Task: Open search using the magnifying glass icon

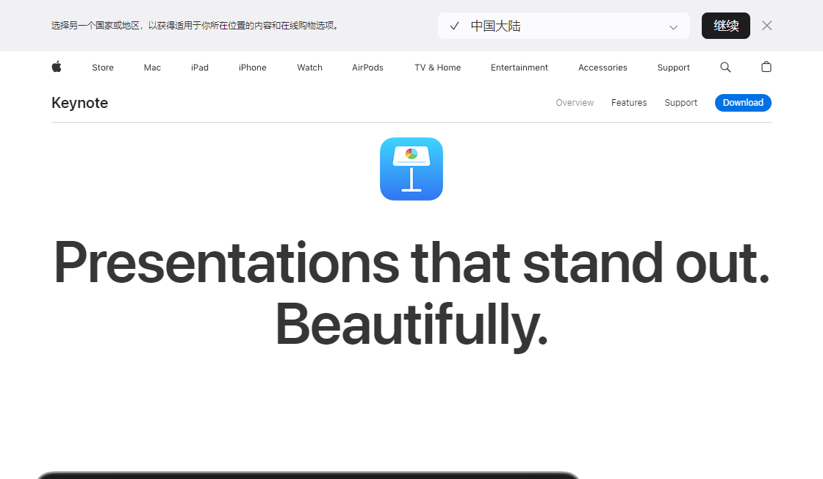Action: coord(725,67)
